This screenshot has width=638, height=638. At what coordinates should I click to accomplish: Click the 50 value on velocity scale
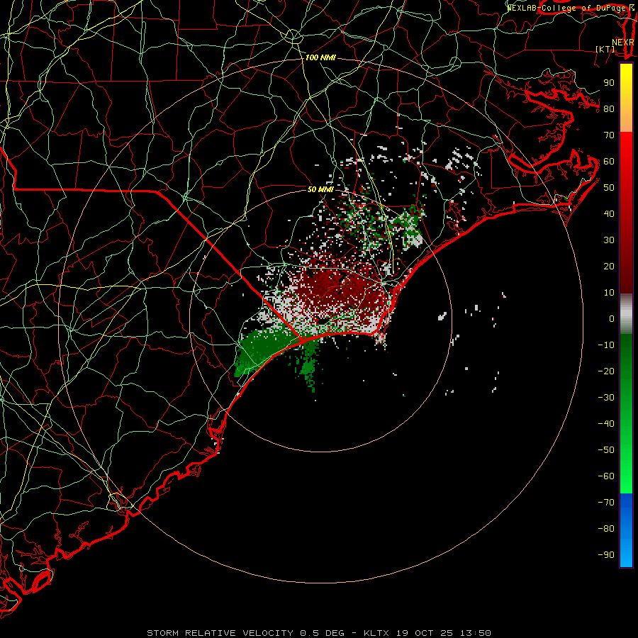(609, 188)
